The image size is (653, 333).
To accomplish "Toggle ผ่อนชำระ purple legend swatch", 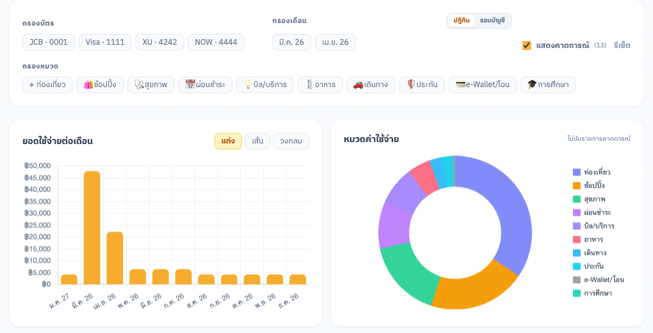I will [577, 213].
